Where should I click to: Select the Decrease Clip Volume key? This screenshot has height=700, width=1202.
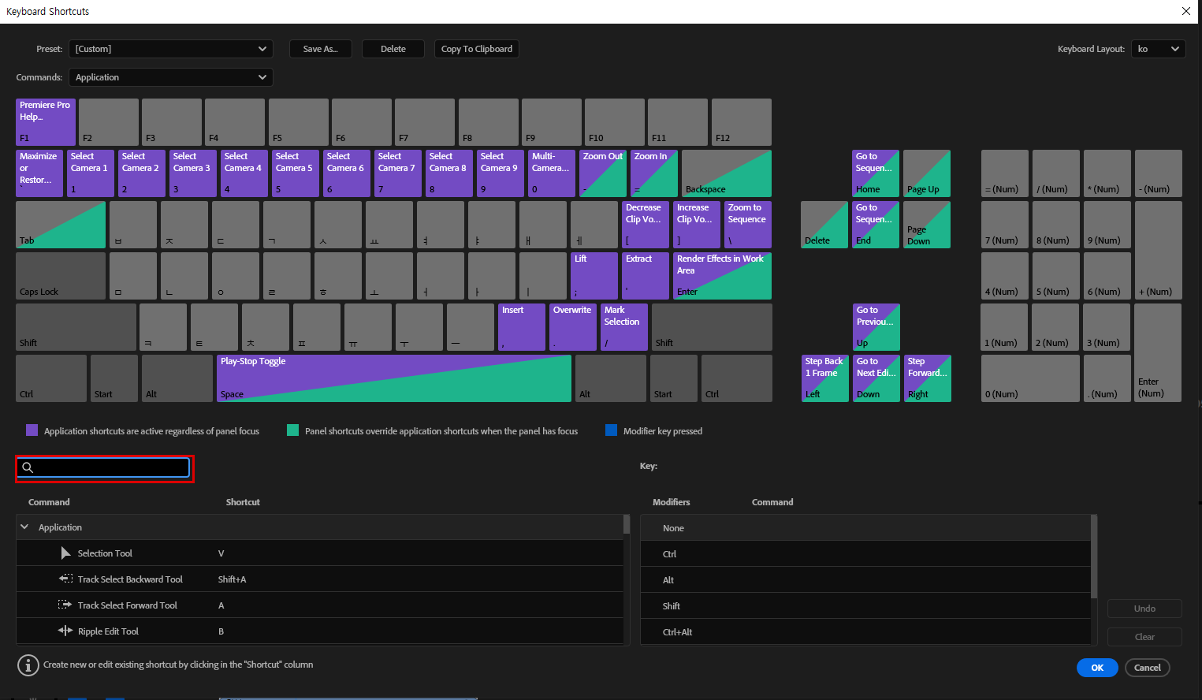[x=646, y=225]
